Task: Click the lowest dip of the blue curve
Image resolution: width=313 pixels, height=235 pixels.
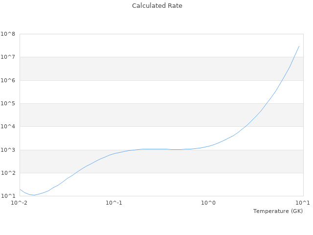Action: tap(34, 195)
